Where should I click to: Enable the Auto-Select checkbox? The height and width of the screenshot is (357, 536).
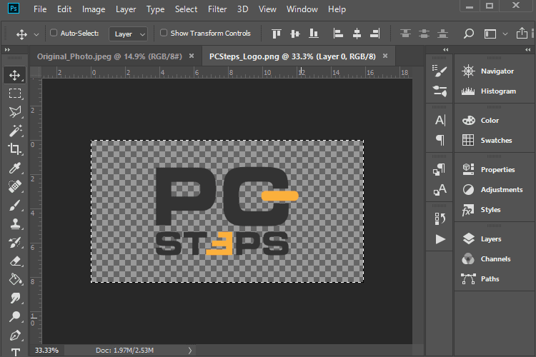coord(54,33)
